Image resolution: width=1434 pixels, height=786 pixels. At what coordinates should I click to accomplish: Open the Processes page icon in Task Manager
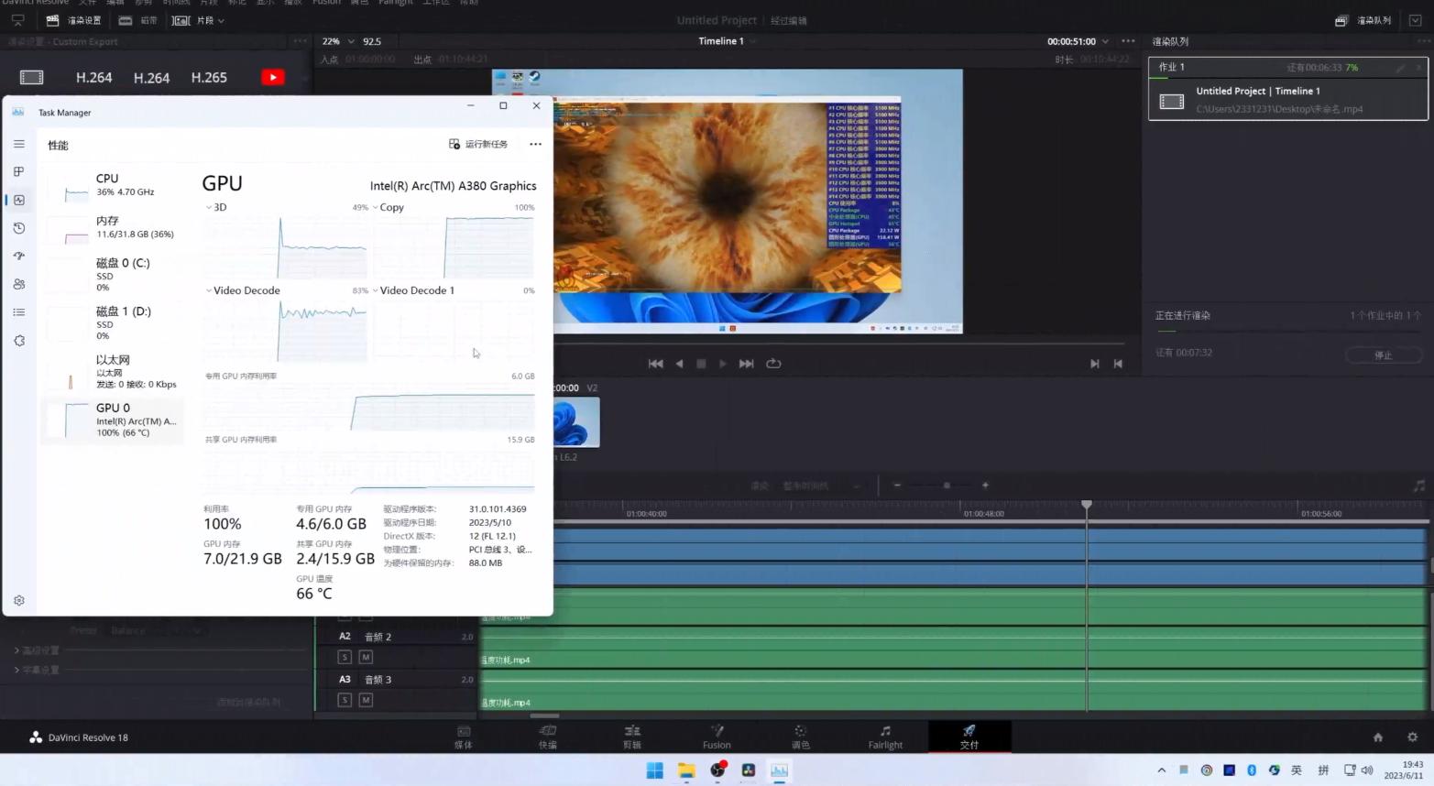click(18, 172)
